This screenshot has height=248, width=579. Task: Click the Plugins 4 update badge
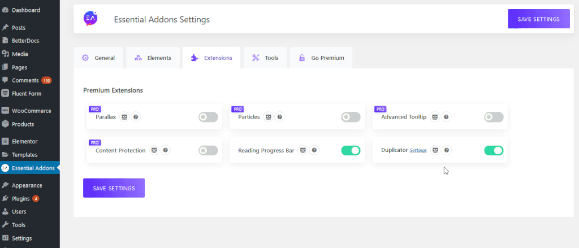[x=36, y=198]
